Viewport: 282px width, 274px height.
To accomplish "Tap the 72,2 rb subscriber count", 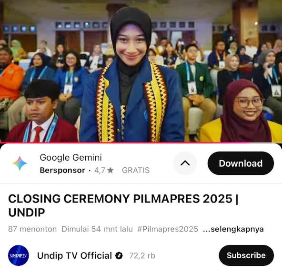I will (x=142, y=255).
